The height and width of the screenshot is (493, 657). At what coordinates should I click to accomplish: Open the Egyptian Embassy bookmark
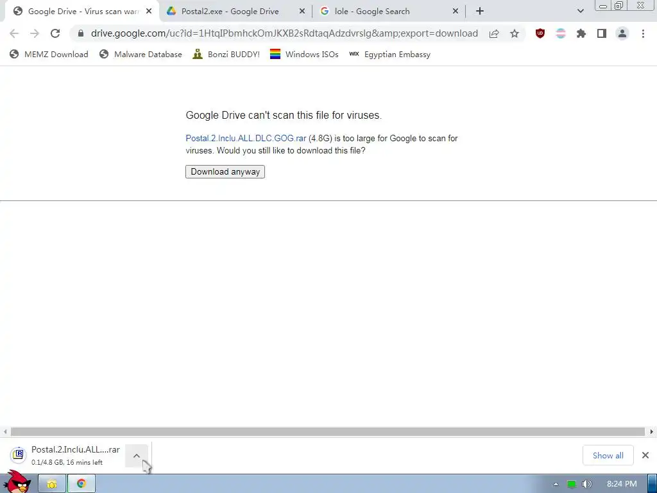point(389,54)
